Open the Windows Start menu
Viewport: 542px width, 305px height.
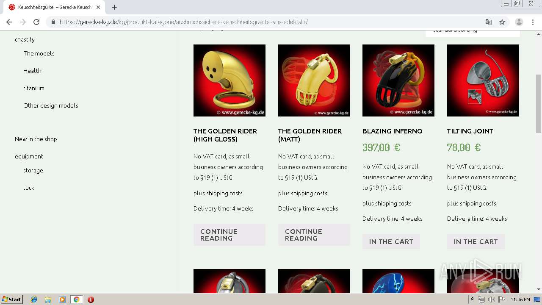click(11, 299)
